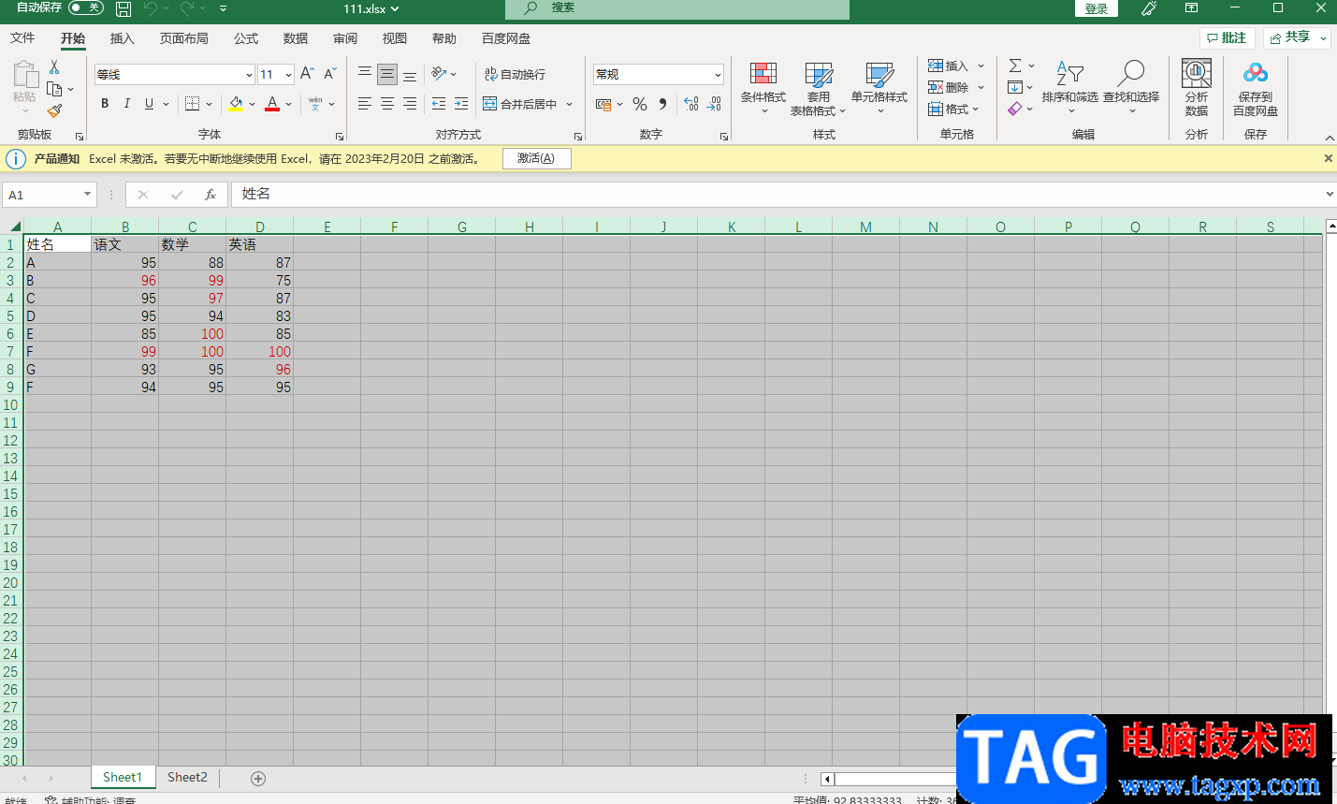Open the font size dropdown showing 11
The image size is (1337, 804).
(288, 75)
